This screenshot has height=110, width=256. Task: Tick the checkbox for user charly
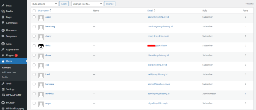[x=34, y=36]
